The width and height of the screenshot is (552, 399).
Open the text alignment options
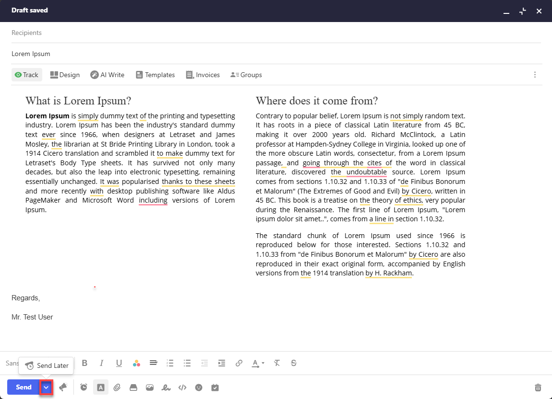[153, 363]
